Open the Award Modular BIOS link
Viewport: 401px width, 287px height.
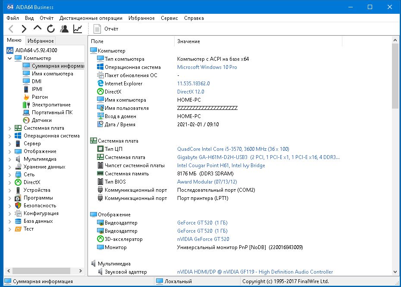[x=207, y=182]
